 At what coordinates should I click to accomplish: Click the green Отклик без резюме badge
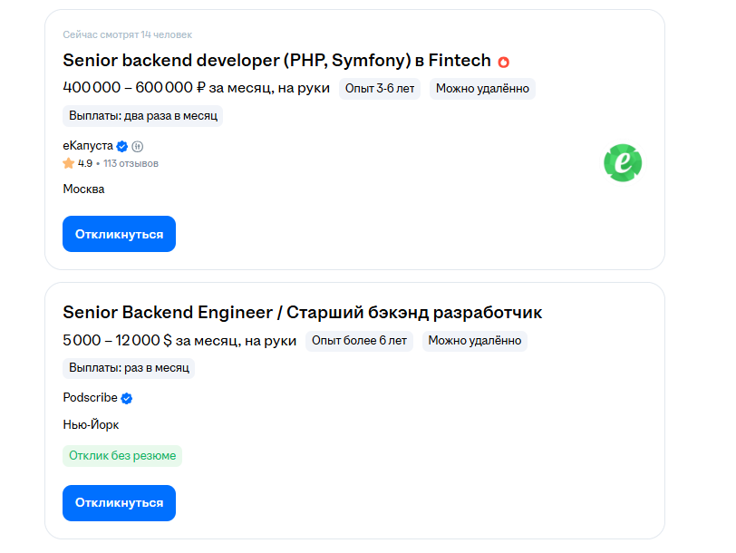click(121, 455)
